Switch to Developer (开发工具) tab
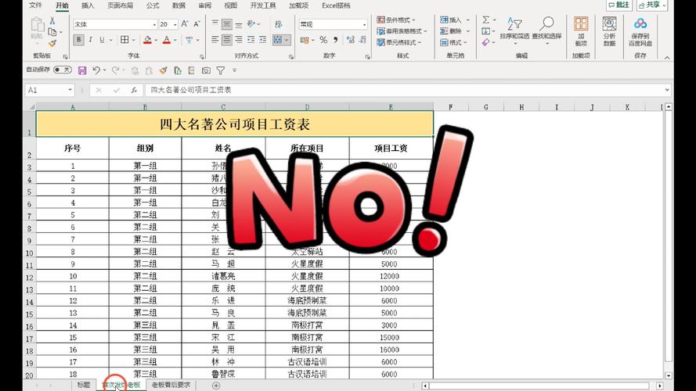This screenshot has height=391, width=696. pos(263,5)
